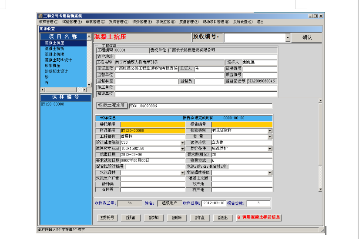Click the 工程部位 field 首层柱
The height and width of the screenshot is (239, 359).
pos(153,136)
